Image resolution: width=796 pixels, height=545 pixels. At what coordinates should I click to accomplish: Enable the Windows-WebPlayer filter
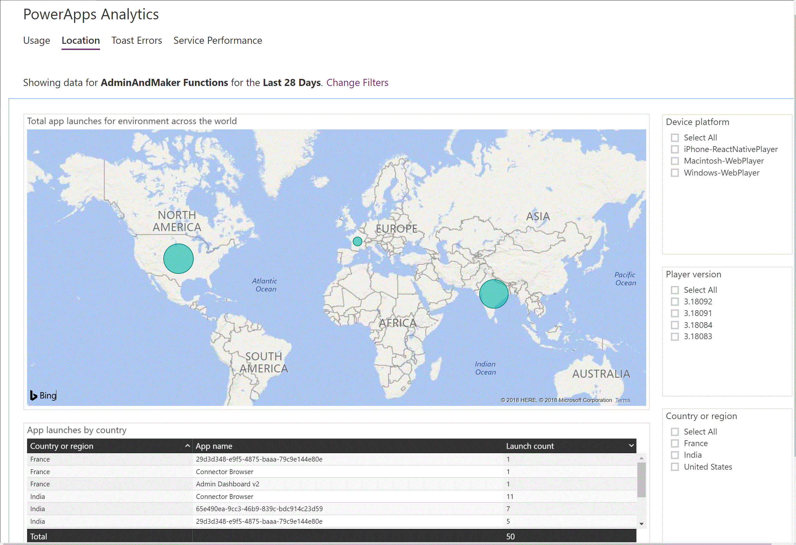[x=675, y=173]
